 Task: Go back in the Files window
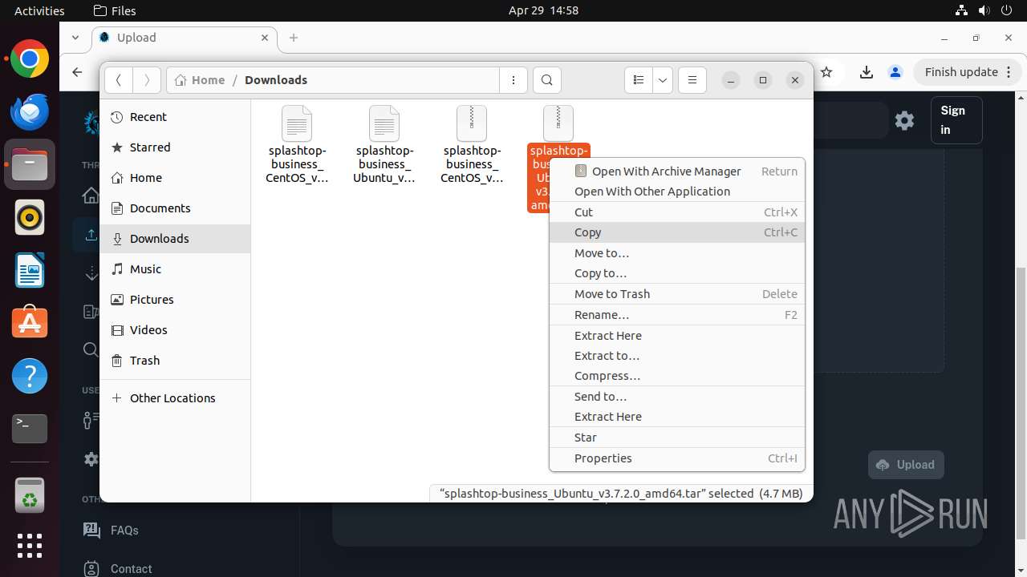pos(119,80)
